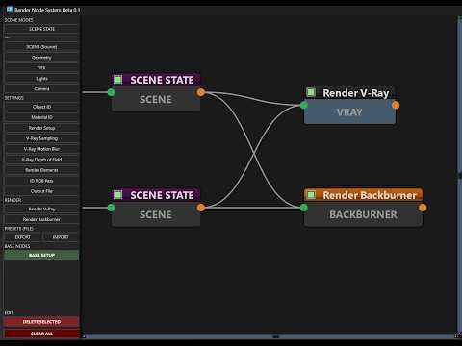462x346 pixels.
Task: Click the app icon in the title bar
Action: click(x=10, y=10)
